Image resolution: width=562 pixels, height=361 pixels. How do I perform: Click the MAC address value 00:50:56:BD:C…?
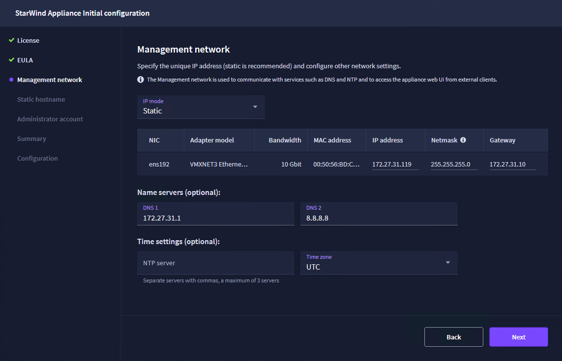tap(336, 165)
